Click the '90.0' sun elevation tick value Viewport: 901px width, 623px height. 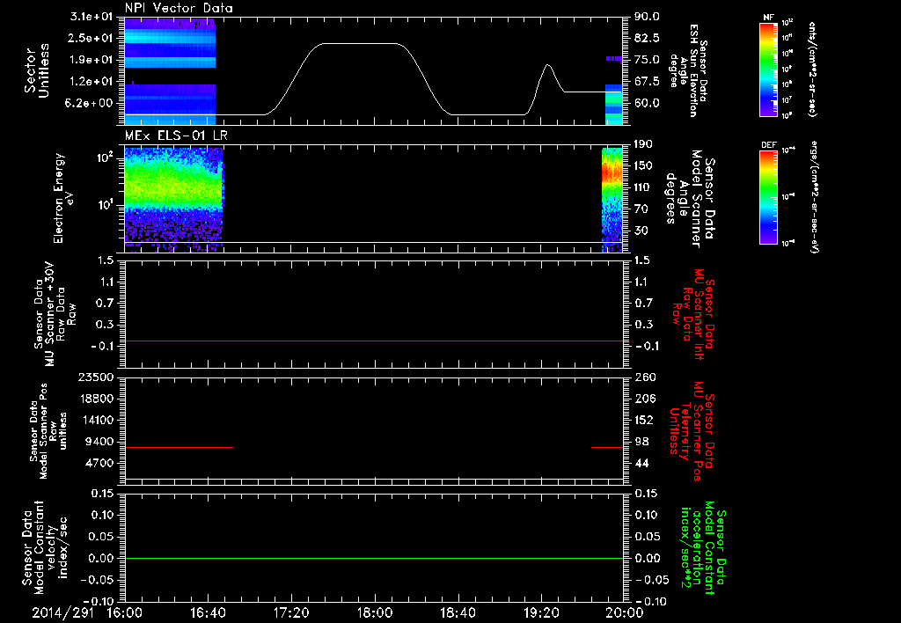tap(647, 16)
